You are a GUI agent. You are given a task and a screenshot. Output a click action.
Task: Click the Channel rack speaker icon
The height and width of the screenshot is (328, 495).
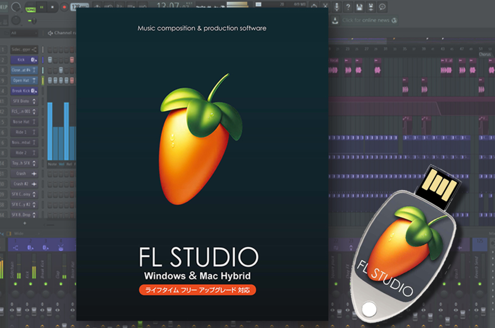50,33
